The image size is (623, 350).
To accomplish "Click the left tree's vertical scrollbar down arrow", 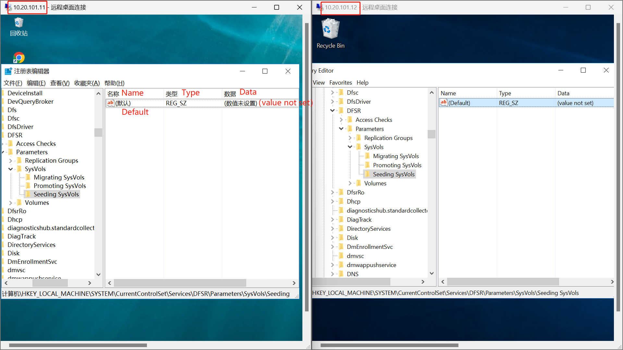I will click(98, 274).
